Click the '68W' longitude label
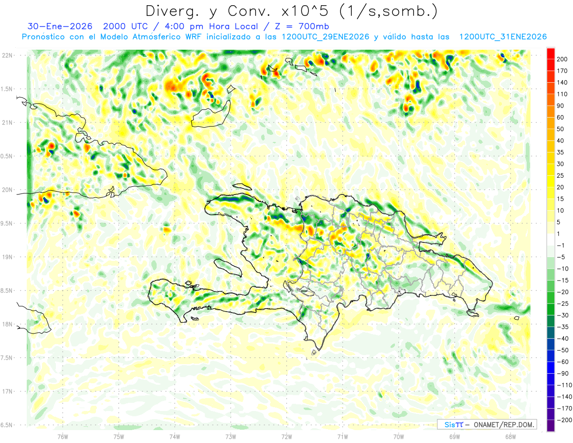Screen dimensions: 573x443 tap(510, 436)
